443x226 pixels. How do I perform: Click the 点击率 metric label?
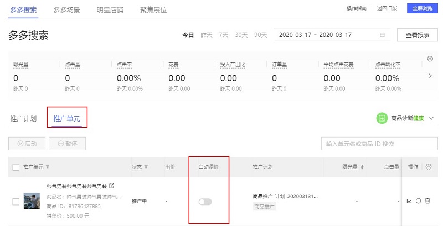[124, 65]
